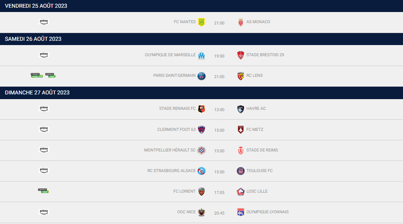Click the Olympique Lyonnais crest
Screen dimensions: 403x224
(x=241, y=212)
